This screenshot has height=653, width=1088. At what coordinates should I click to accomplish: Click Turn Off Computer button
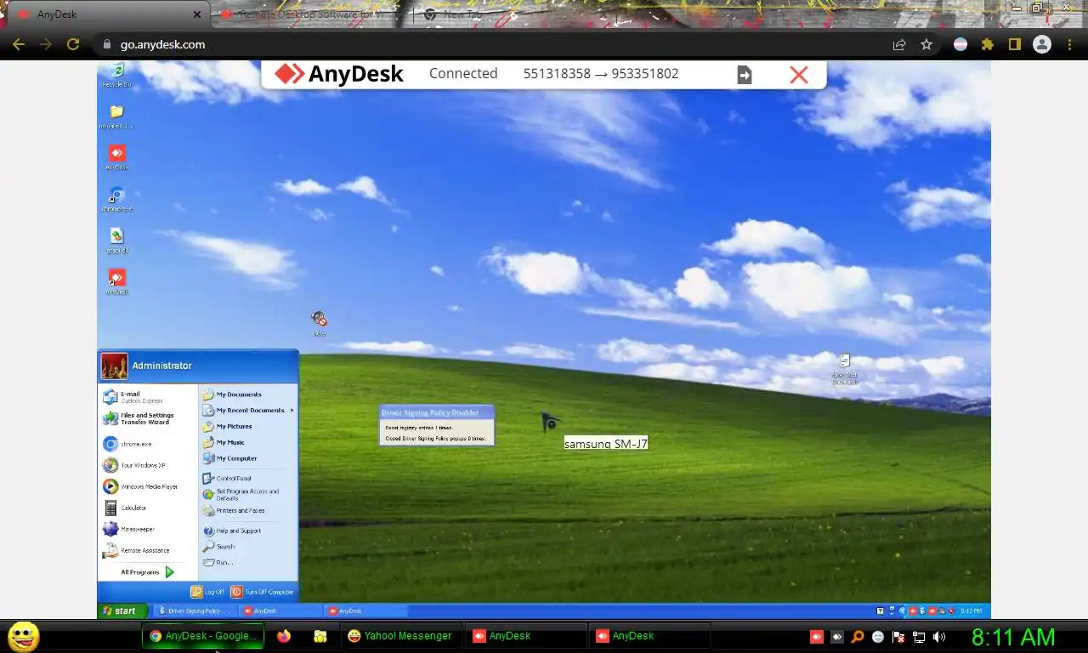[x=263, y=592]
